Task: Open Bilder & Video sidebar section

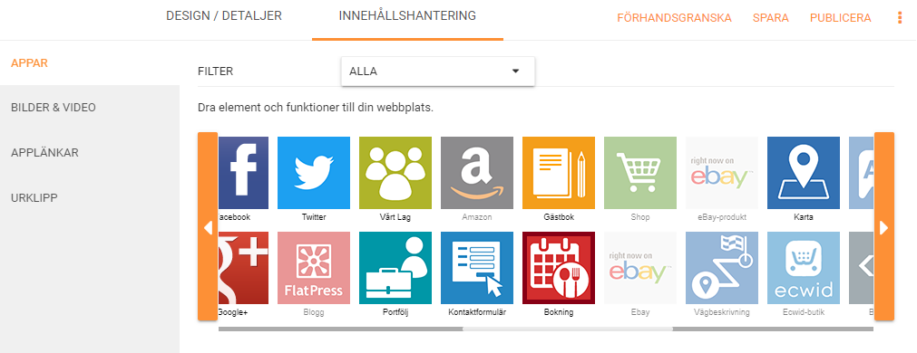Action: (x=54, y=108)
